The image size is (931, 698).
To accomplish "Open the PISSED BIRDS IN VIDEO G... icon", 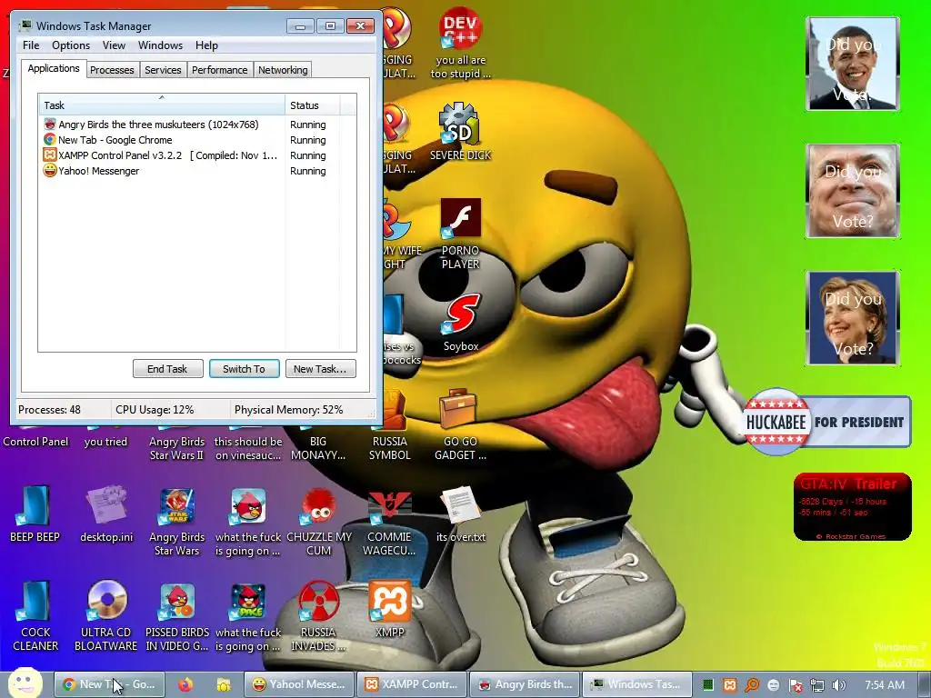I will [177, 602].
